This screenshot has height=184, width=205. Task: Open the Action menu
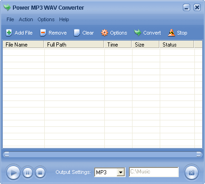click(x=26, y=19)
